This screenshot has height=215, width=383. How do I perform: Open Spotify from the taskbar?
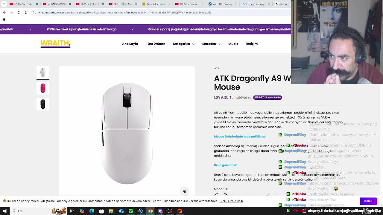[x=131, y=211]
